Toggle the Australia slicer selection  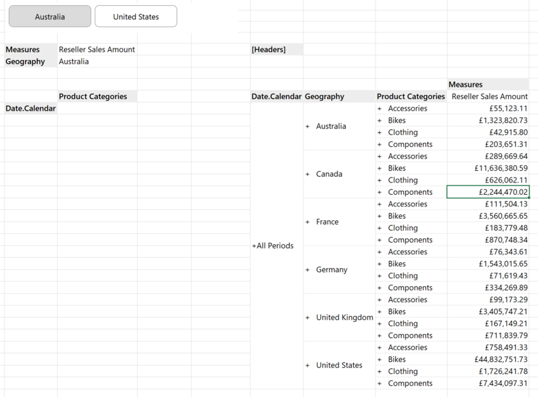tap(49, 16)
